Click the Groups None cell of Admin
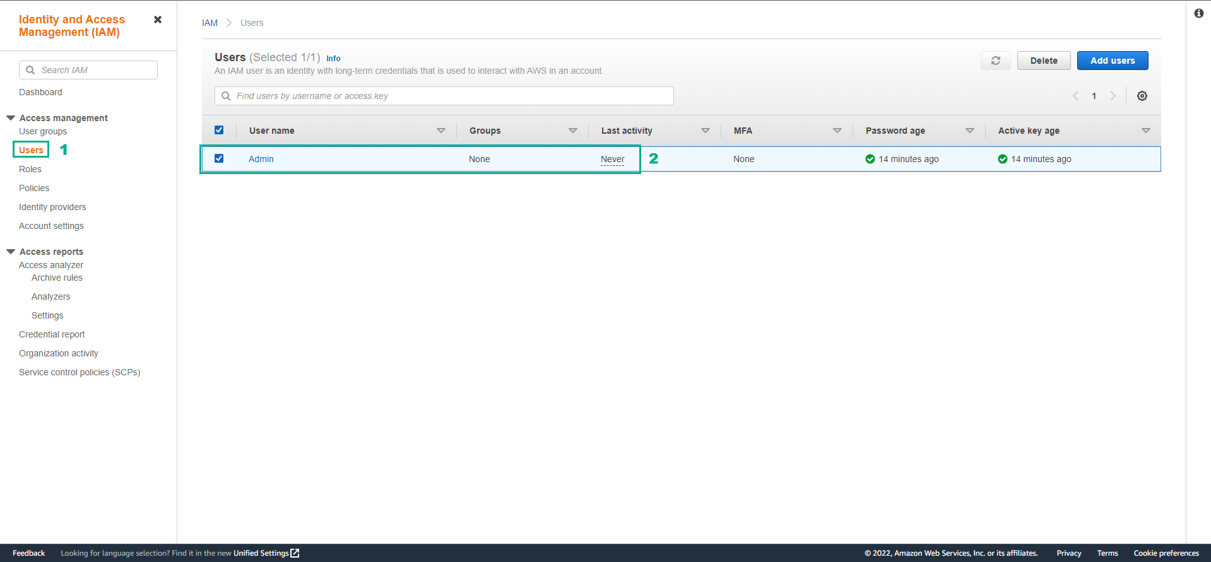 coord(480,159)
